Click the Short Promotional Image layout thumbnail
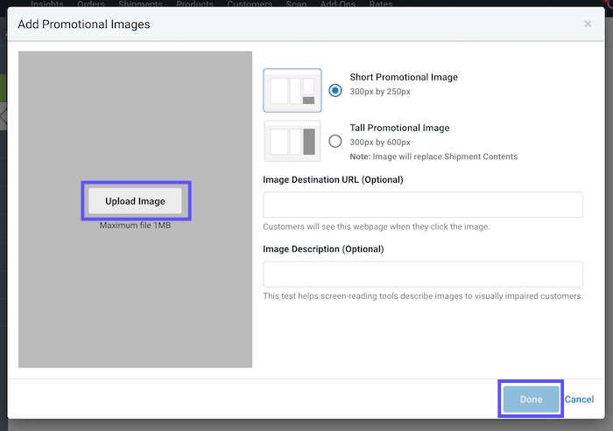This screenshot has height=431, width=613. [x=292, y=91]
